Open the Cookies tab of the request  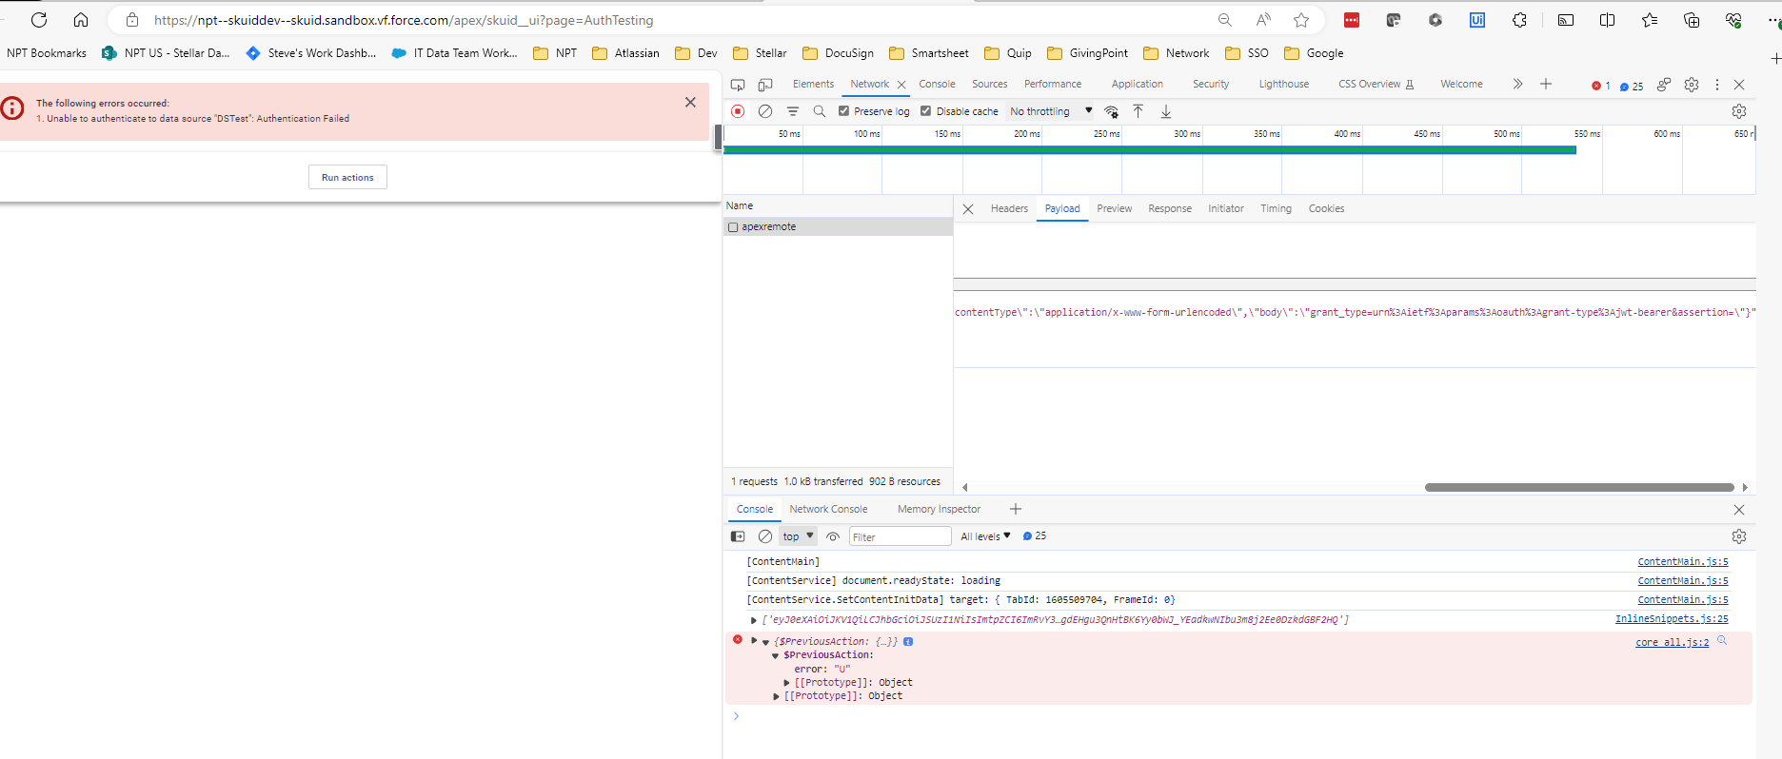pyautogui.click(x=1326, y=208)
